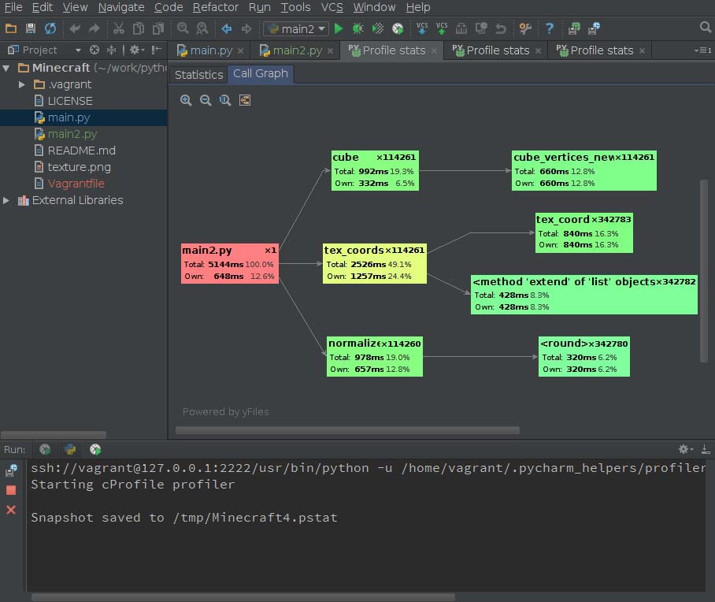
Task: Zoom out of the call graph
Action: [206, 100]
